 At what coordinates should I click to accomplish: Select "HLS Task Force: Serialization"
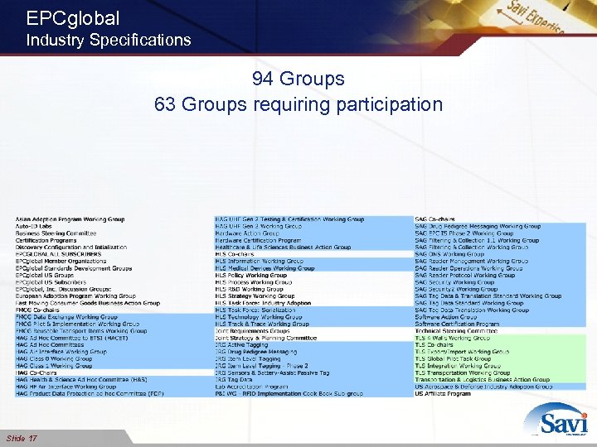(x=255, y=310)
